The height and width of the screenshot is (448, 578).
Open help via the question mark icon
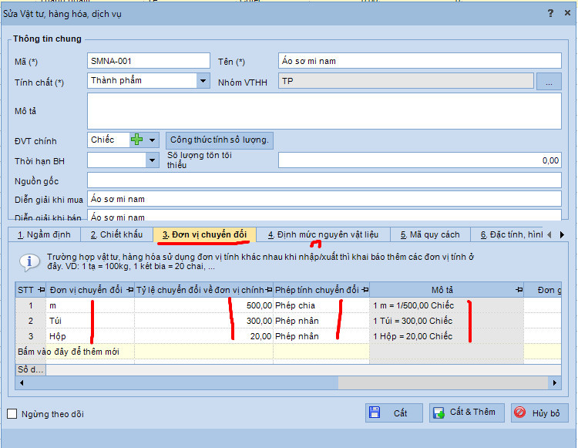(x=549, y=13)
